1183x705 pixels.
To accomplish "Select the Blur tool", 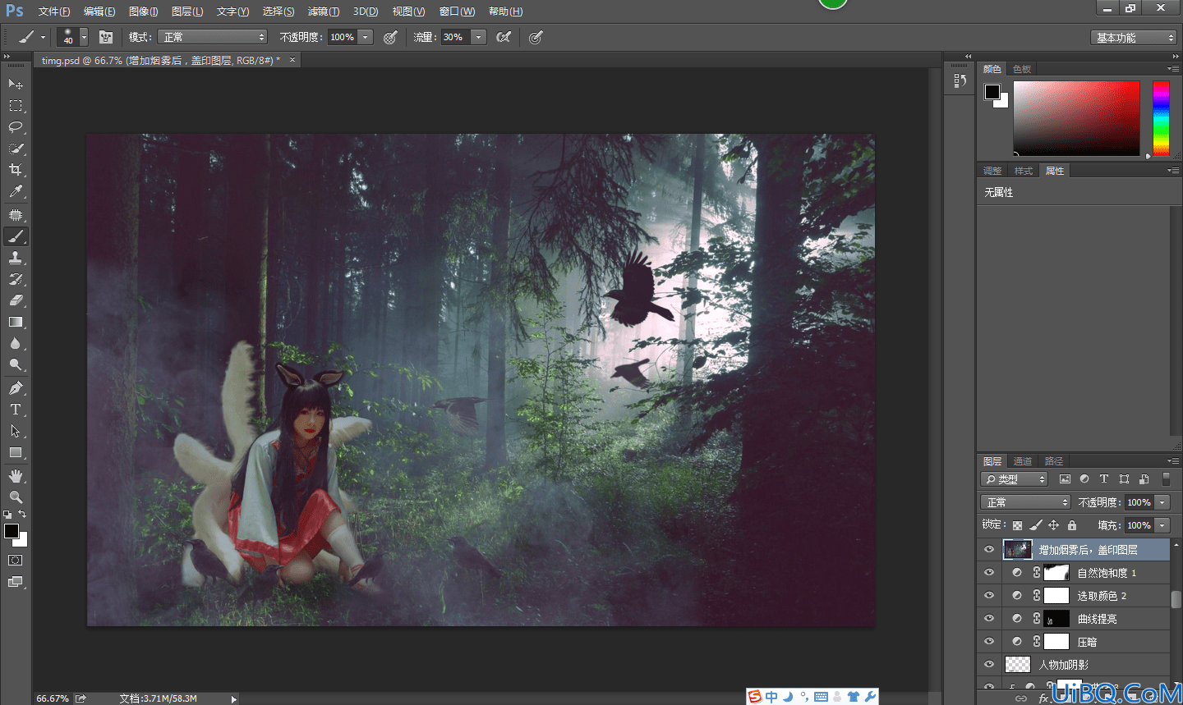I will click(x=16, y=343).
